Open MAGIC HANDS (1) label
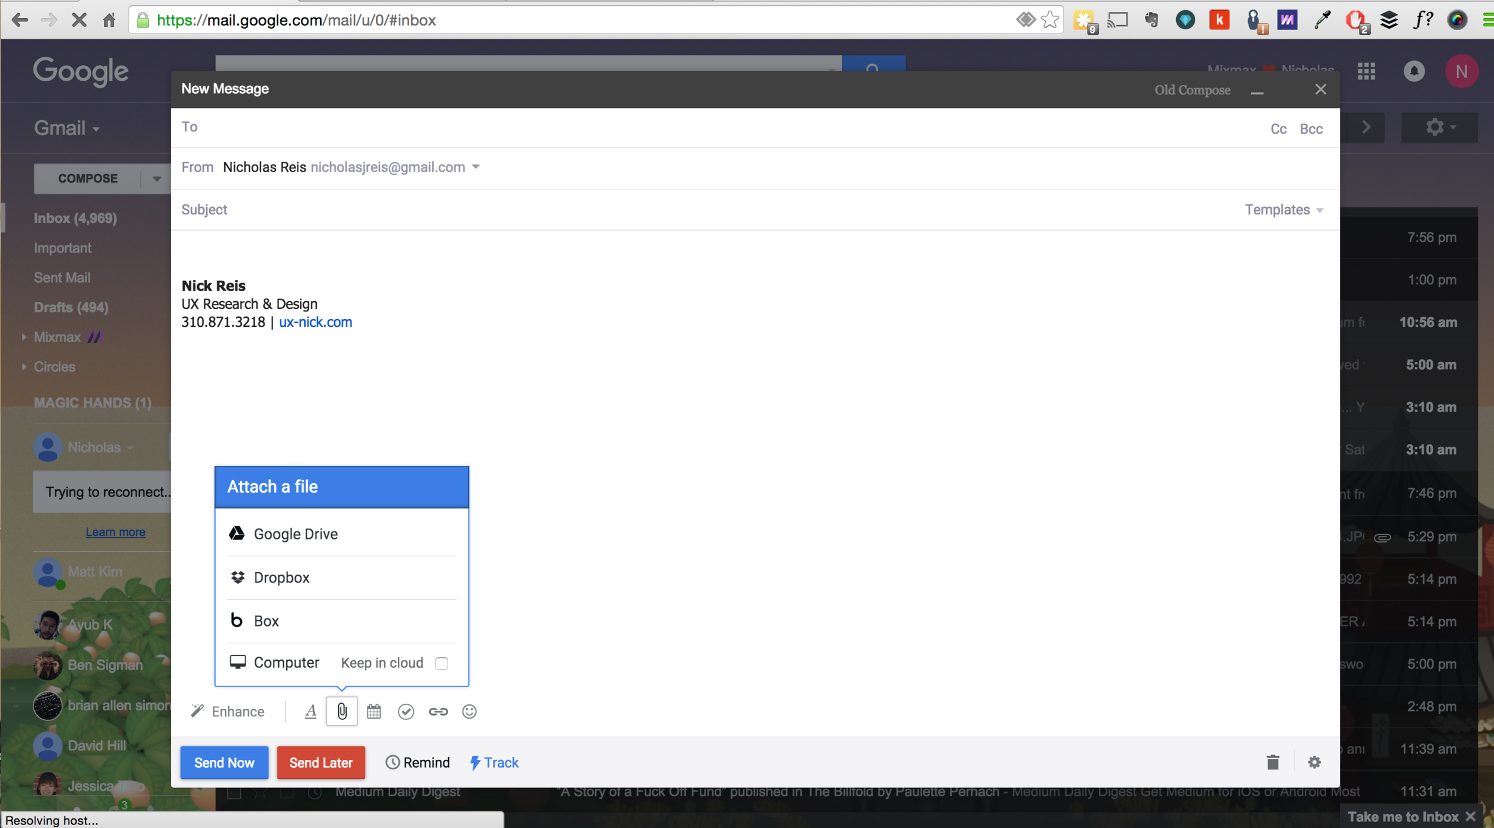 (x=93, y=403)
